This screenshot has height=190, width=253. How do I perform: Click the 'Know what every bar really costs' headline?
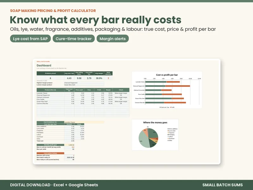tap(96, 20)
